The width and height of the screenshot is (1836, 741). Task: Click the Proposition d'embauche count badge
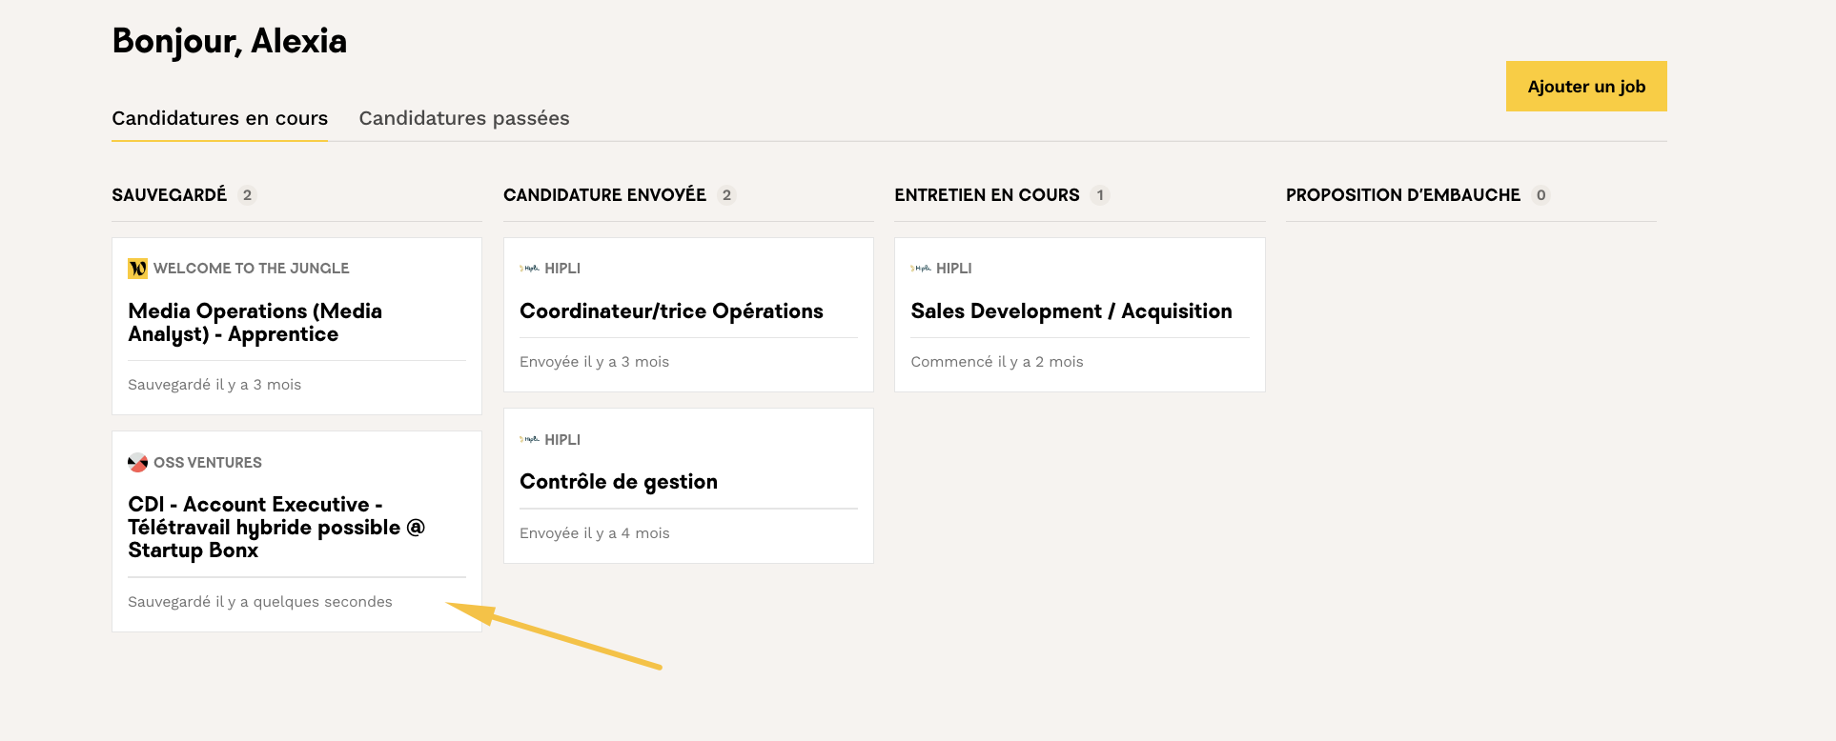(1540, 195)
